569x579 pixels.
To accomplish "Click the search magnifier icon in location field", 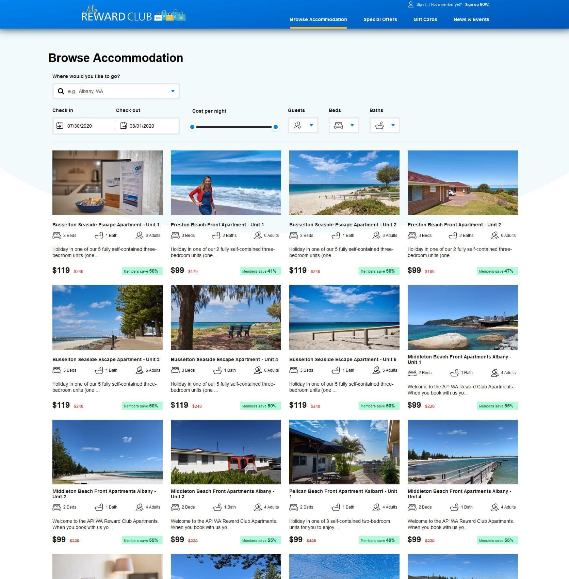I will click(x=61, y=91).
